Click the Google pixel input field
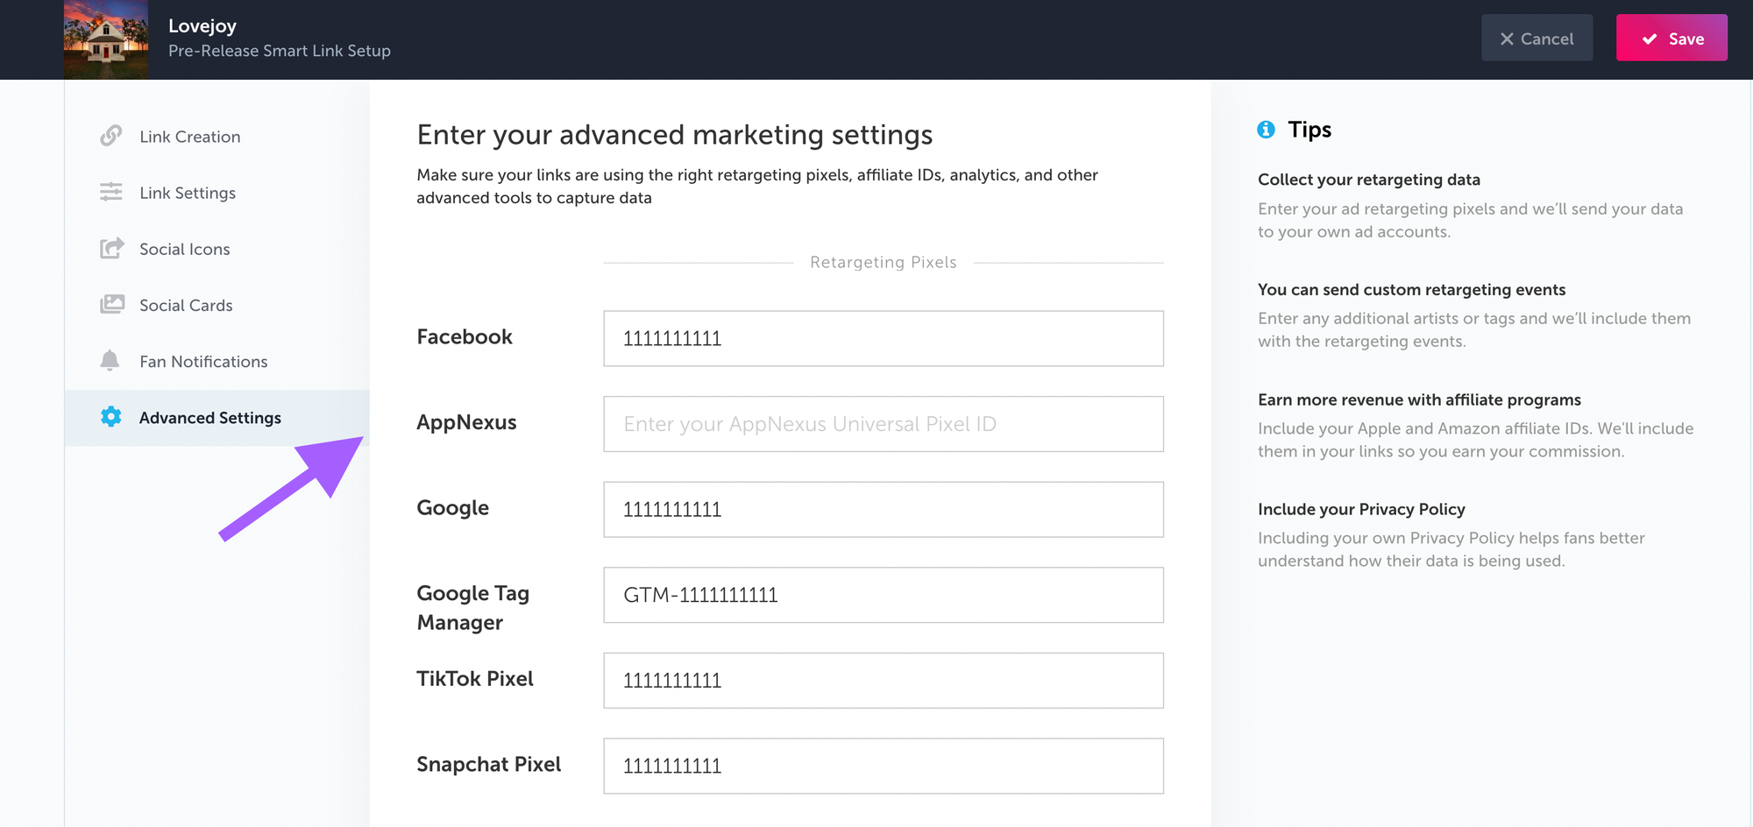Image resolution: width=1753 pixels, height=827 pixels. [884, 509]
